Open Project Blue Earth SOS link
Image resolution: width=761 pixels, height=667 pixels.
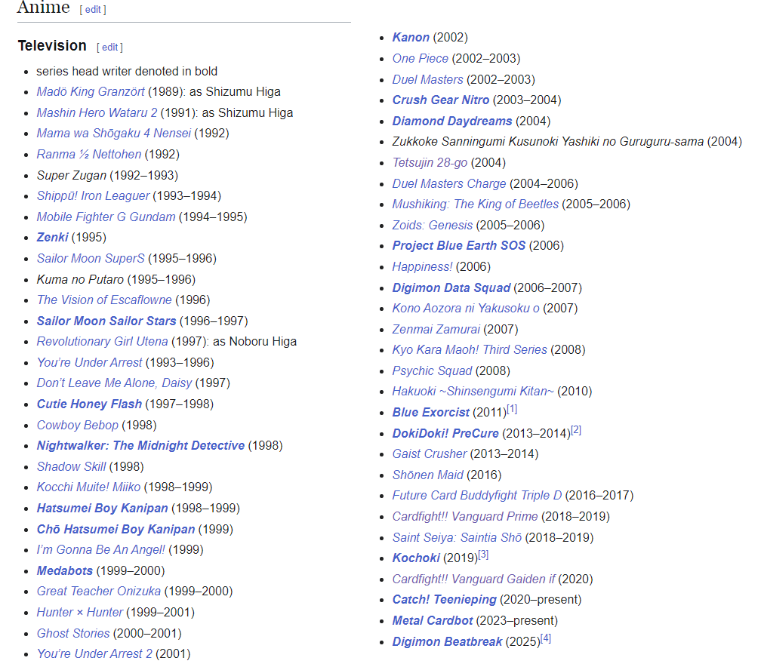coord(459,245)
